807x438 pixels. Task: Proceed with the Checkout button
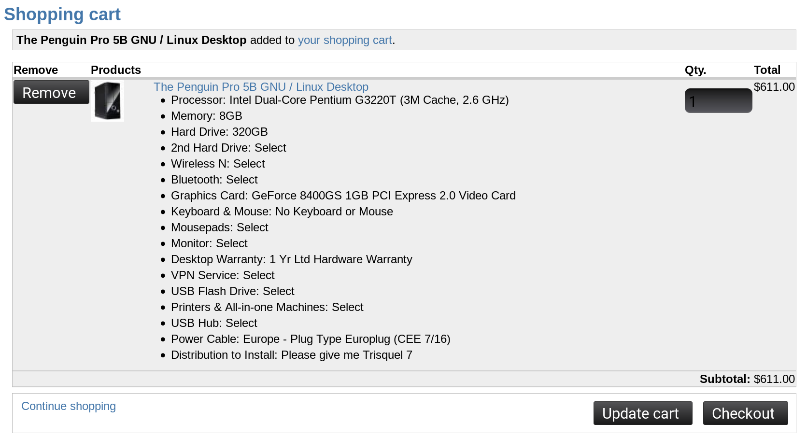[745, 413]
